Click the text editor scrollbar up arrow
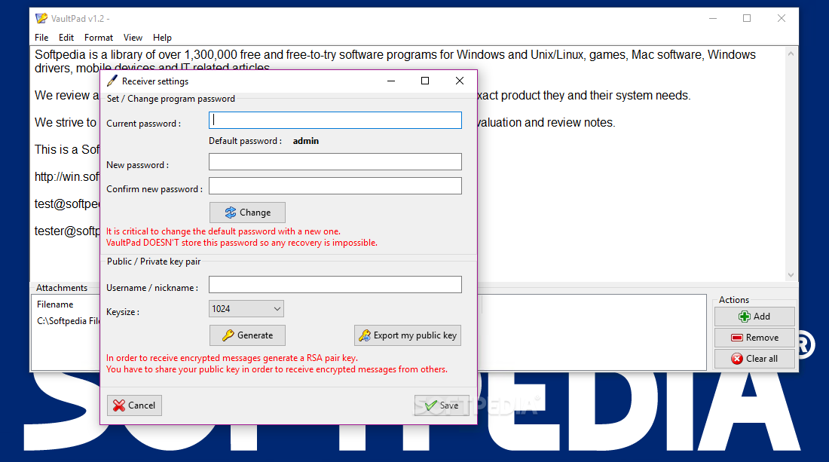Viewport: 829px width, 462px height. coord(791,54)
